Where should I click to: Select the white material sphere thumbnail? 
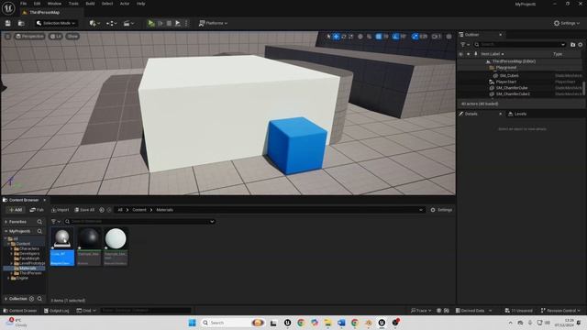pyautogui.click(x=116, y=238)
